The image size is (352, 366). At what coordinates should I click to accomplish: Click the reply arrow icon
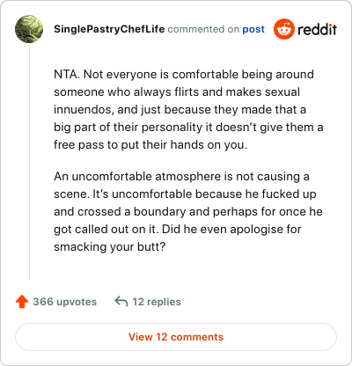click(x=121, y=301)
